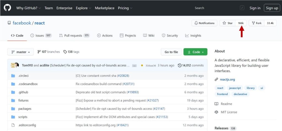Viewport: 282px width, 131px height.
Task: Open the Pricing dropdown menu
Action: 125,8
